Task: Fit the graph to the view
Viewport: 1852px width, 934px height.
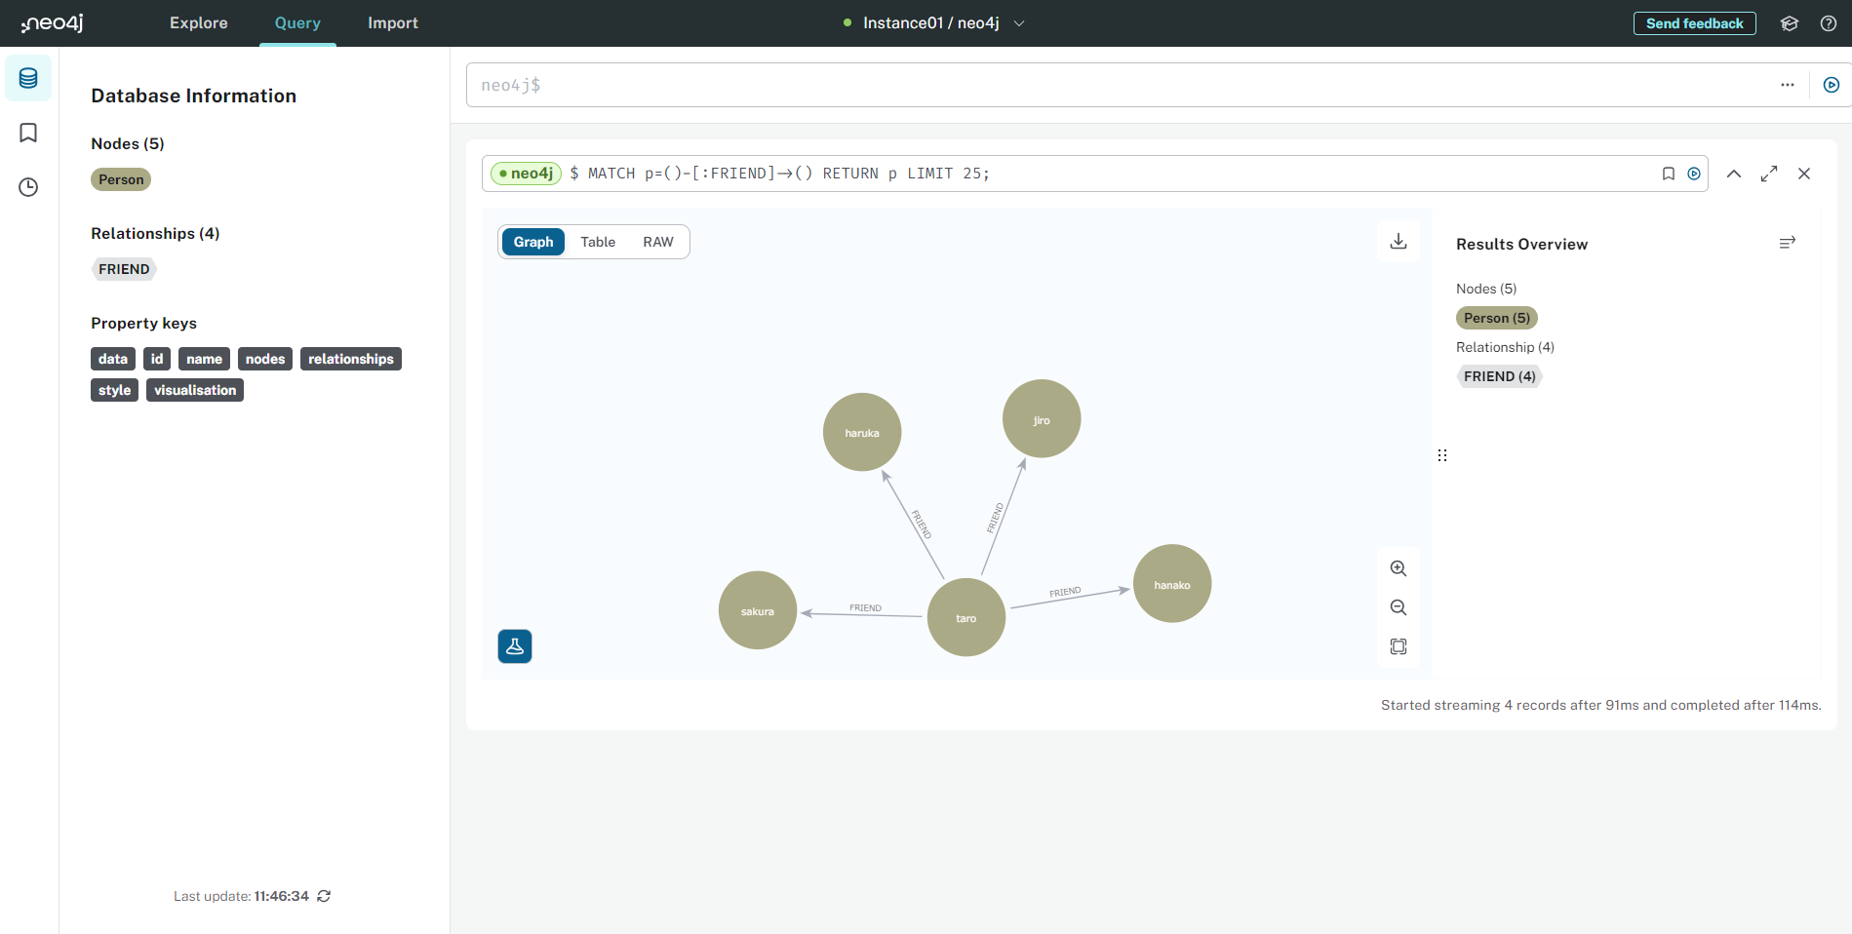Action: click(1398, 645)
